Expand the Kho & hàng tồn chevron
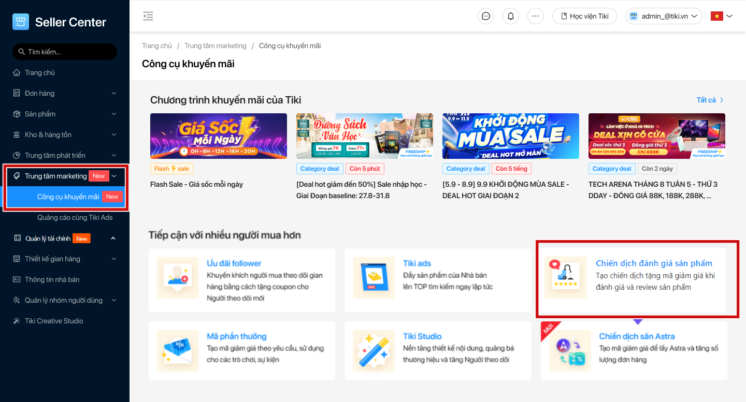The width and height of the screenshot is (746, 402). tap(114, 135)
